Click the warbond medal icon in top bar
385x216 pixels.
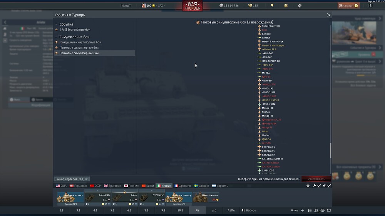pyautogui.click(x=286, y=5)
